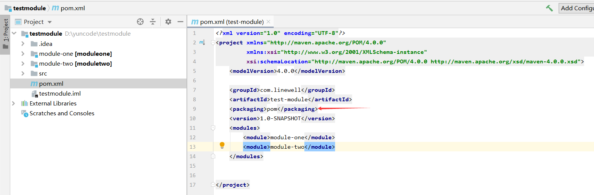
Task: Toggle the 1: Project side tab
Action: [x=5, y=35]
